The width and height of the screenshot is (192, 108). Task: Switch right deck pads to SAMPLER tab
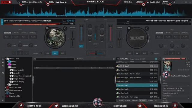[x=185, y=33]
